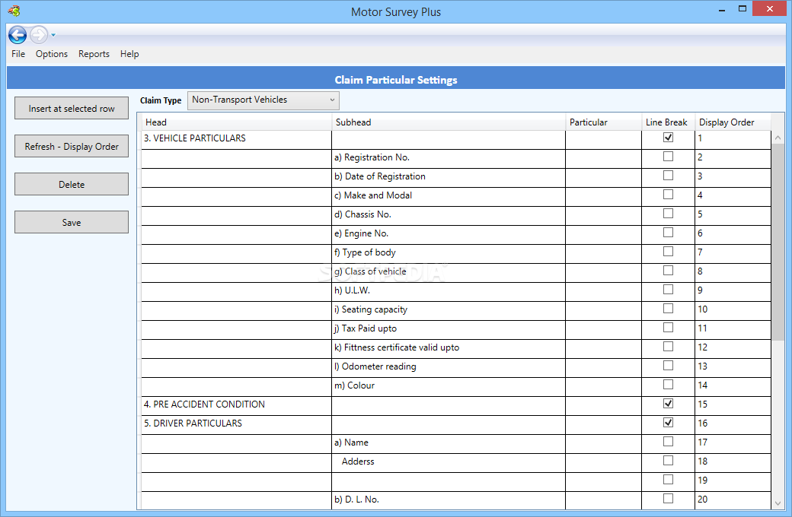Click the Line Break column header
The image size is (792, 517).
(669, 122)
